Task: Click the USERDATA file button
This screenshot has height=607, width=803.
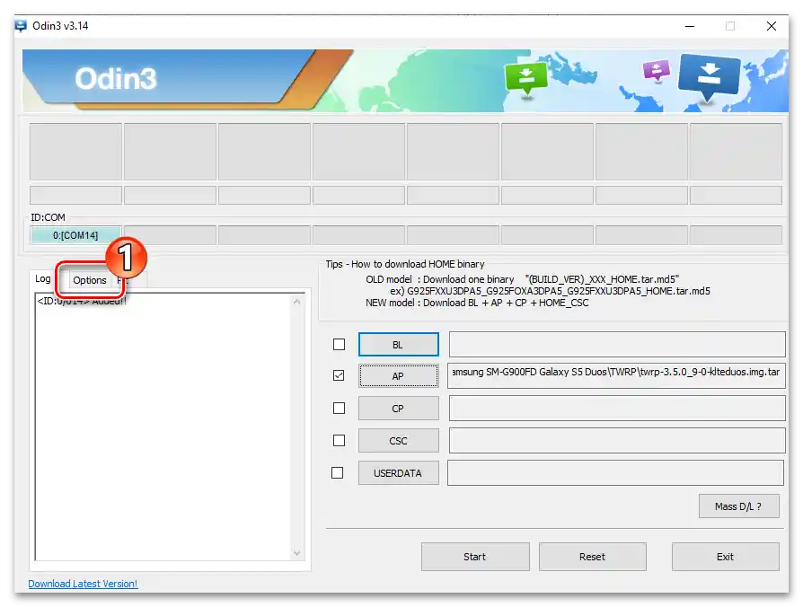Action: pyautogui.click(x=399, y=473)
